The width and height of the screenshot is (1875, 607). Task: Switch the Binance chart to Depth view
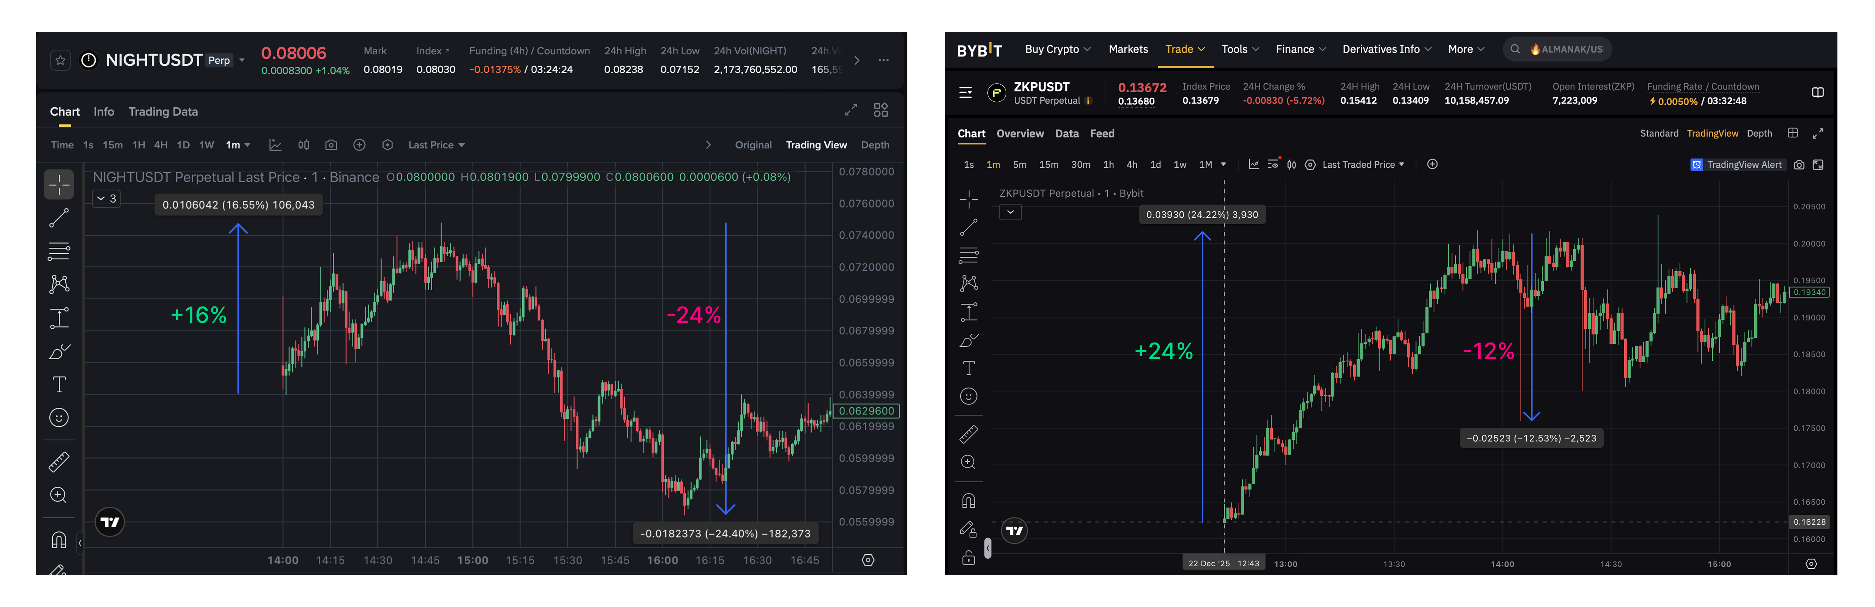pyautogui.click(x=875, y=144)
